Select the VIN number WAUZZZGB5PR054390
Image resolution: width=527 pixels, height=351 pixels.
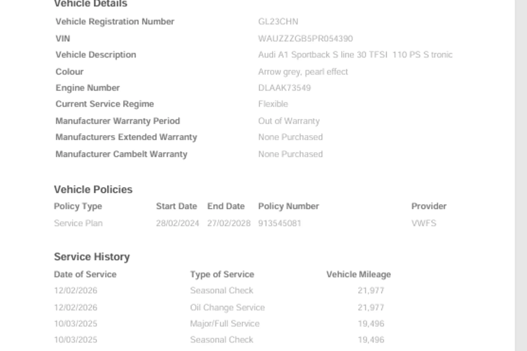(x=305, y=39)
